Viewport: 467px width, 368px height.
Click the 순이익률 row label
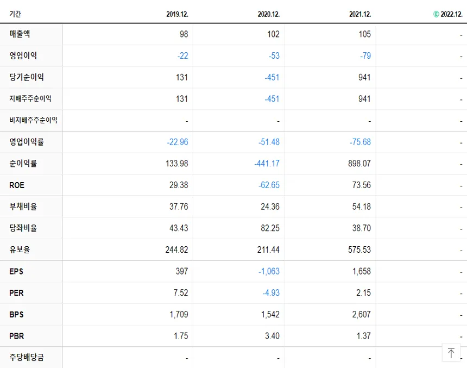[23, 164]
